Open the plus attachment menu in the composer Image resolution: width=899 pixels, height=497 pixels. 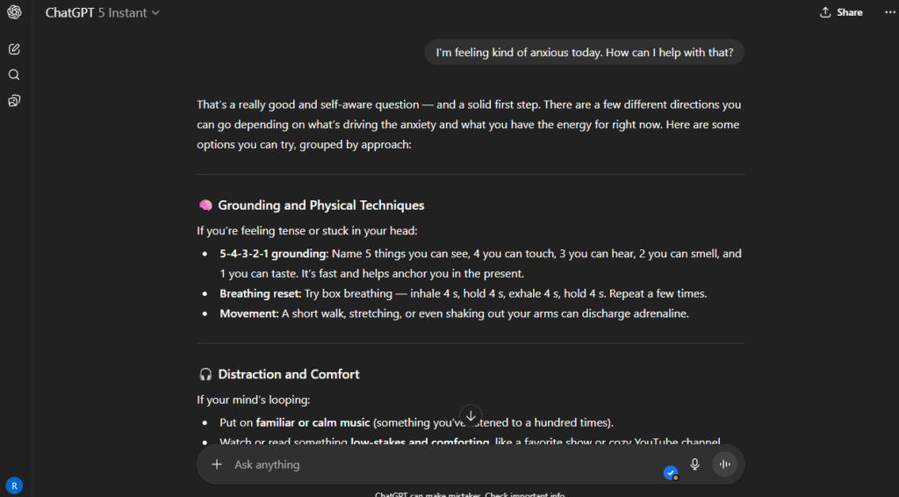click(217, 465)
